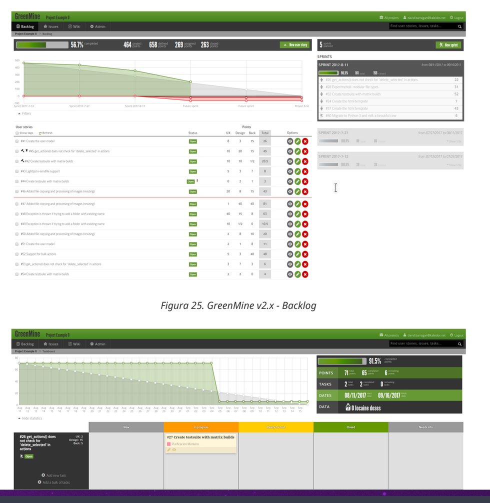Click the Refresh icon above user stories
Image resolution: width=490 pixels, height=503 pixels.
pos(40,133)
